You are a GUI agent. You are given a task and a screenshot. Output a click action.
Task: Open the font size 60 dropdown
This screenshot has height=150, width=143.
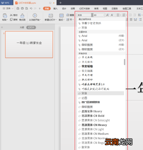tap(104, 15)
